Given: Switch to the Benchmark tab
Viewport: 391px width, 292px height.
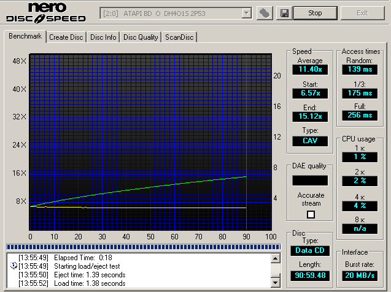Looking at the screenshot, I should tap(25, 37).
